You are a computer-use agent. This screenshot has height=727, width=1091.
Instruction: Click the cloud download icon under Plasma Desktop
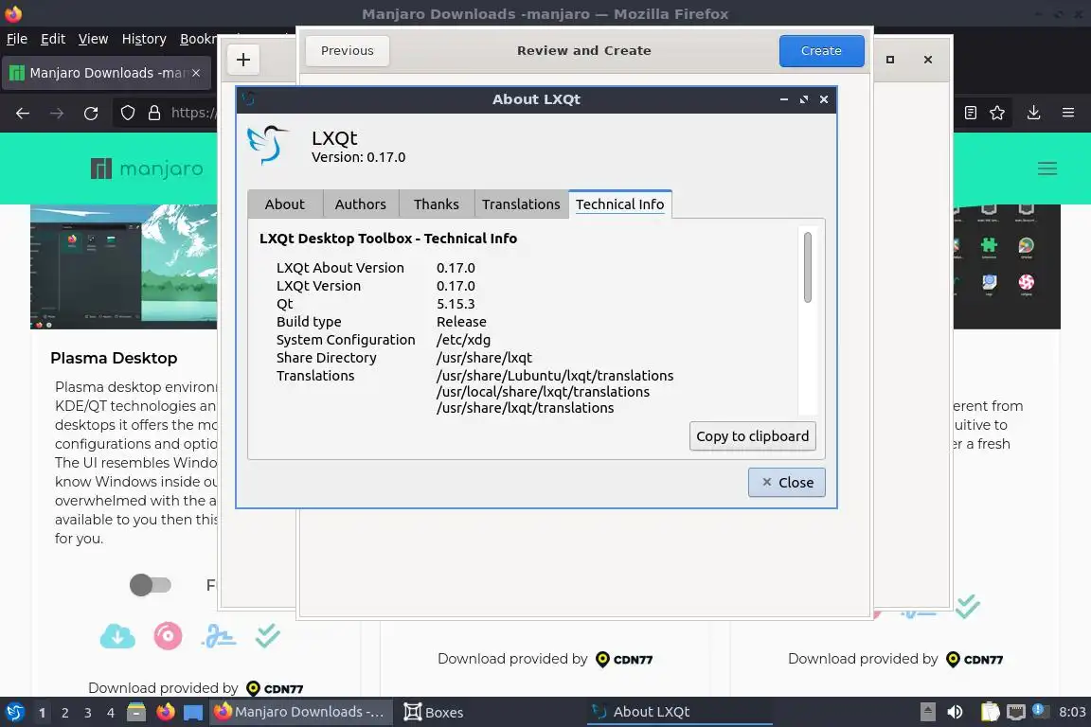(117, 636)
